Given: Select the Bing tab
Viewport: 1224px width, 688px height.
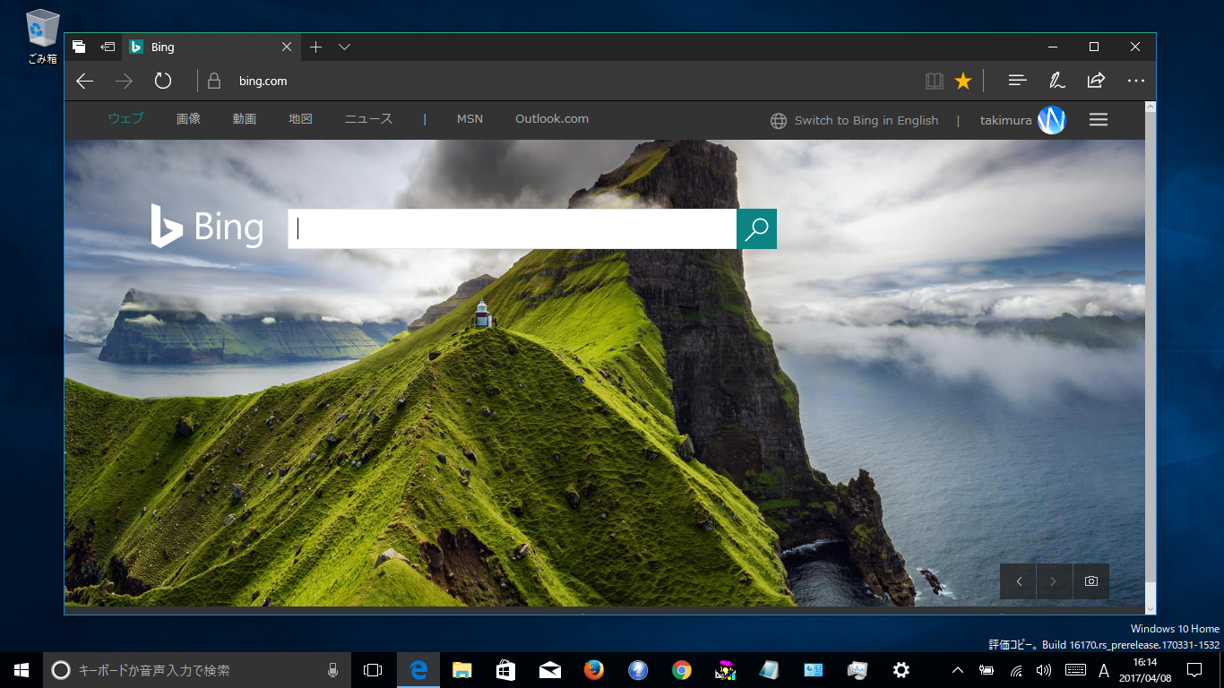Looking at the screenshot, I should pos(211,47).
